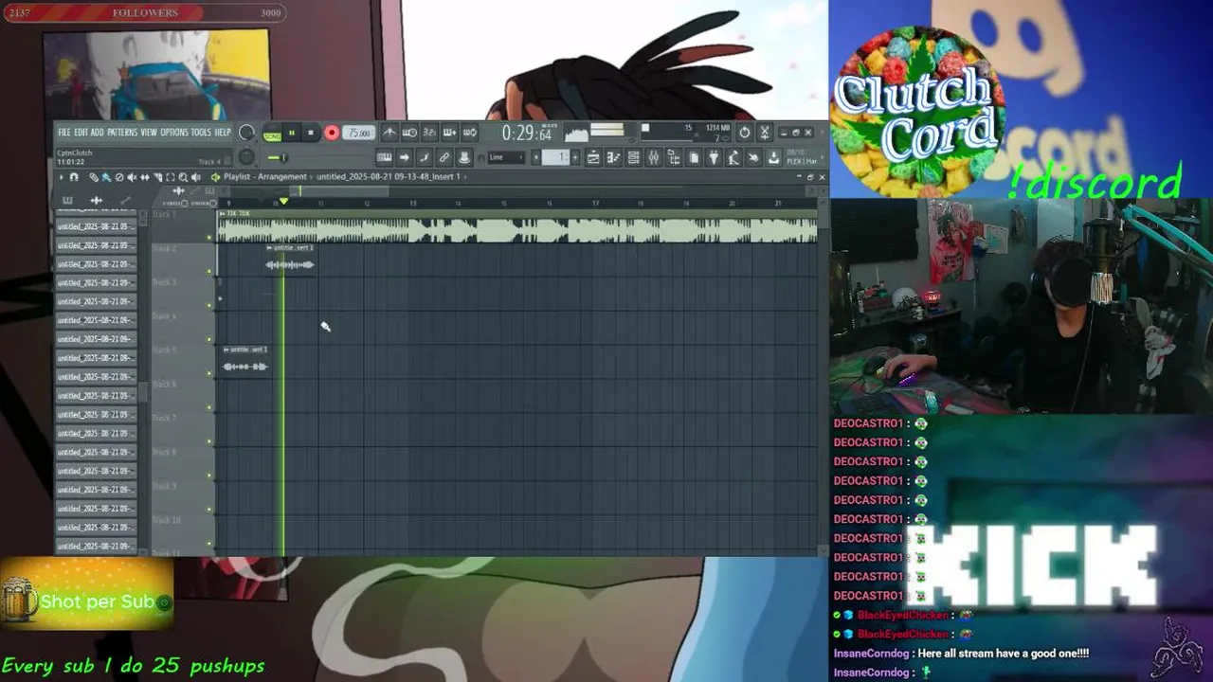
Task: Decrease pattern number with minus button
Action: (x=535, y=157)
